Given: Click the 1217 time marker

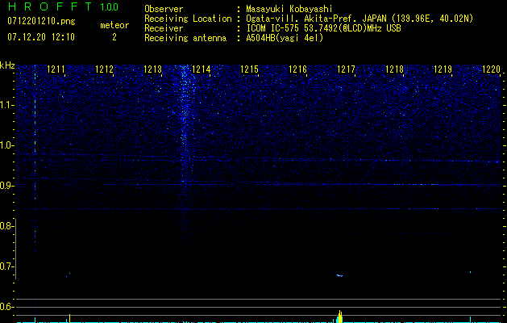Looking at the screenshot, I should [347, 69].
